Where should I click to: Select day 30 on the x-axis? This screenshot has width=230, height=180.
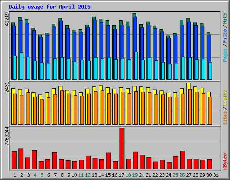tap(209, 175)
